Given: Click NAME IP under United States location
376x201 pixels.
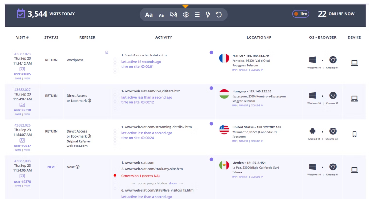Looking at the screenshot, I should (x=243, y=141).
